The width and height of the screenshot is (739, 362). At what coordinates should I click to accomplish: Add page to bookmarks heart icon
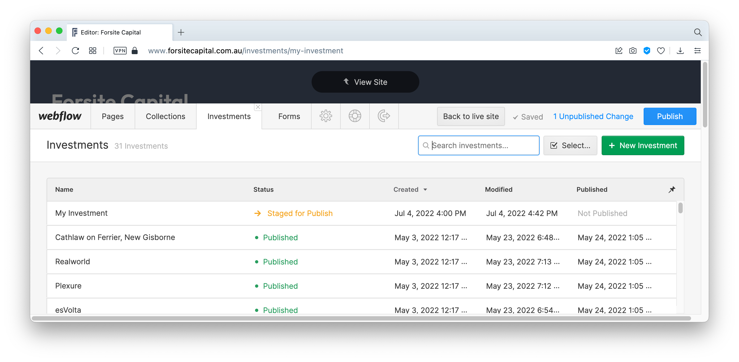(661, 51)
